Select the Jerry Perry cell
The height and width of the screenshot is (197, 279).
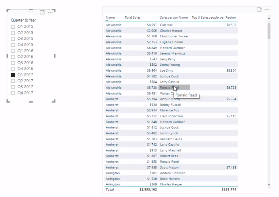[x=168, y=59]
